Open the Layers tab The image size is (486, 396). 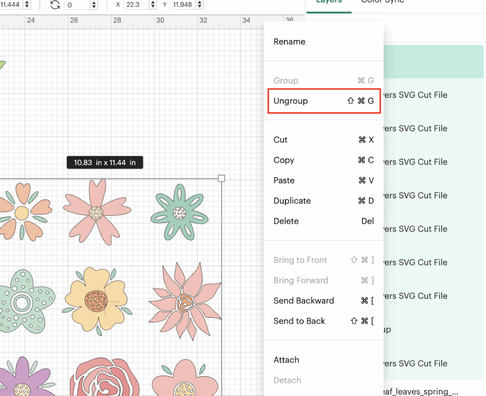(329, 2)
